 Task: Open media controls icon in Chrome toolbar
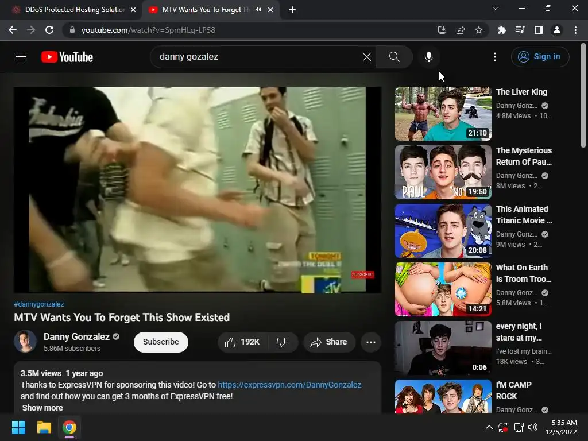click(520, 30)
